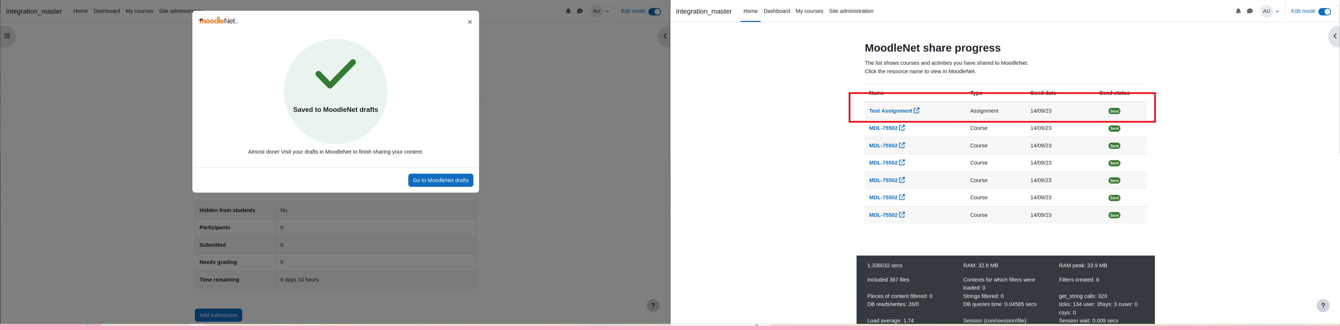Open Dashboard in the left window
Screen dimensions: 1340x330
(x=107, y=11)
